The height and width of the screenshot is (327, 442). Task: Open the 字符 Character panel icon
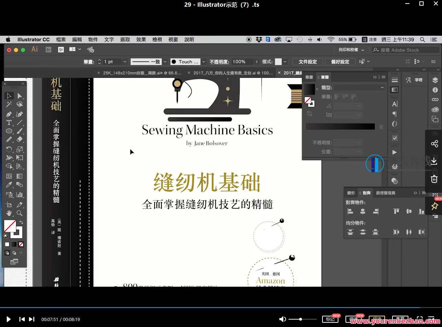(414, 80)
